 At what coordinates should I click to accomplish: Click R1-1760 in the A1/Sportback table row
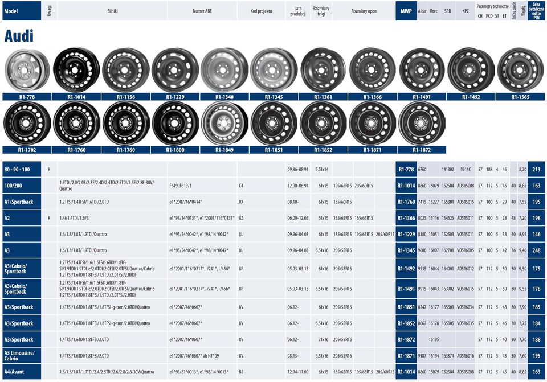pyautogui.click(x=406, y=202)
